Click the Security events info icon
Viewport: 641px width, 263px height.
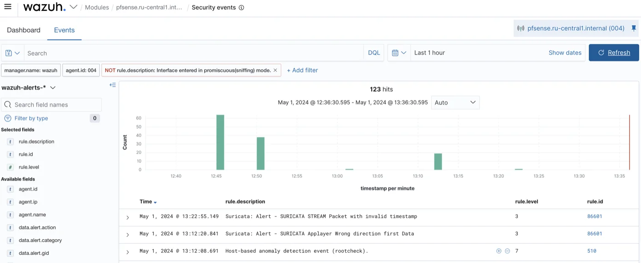click(x=241, y=7)
